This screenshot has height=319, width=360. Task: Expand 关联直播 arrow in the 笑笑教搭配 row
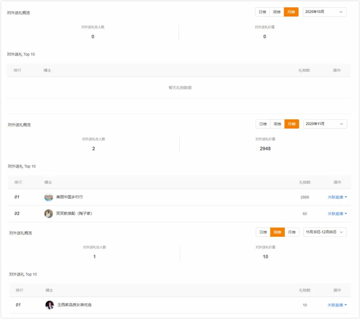[x=346, y=214]
